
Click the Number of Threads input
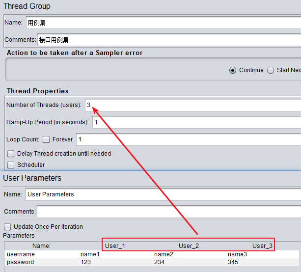193,105
